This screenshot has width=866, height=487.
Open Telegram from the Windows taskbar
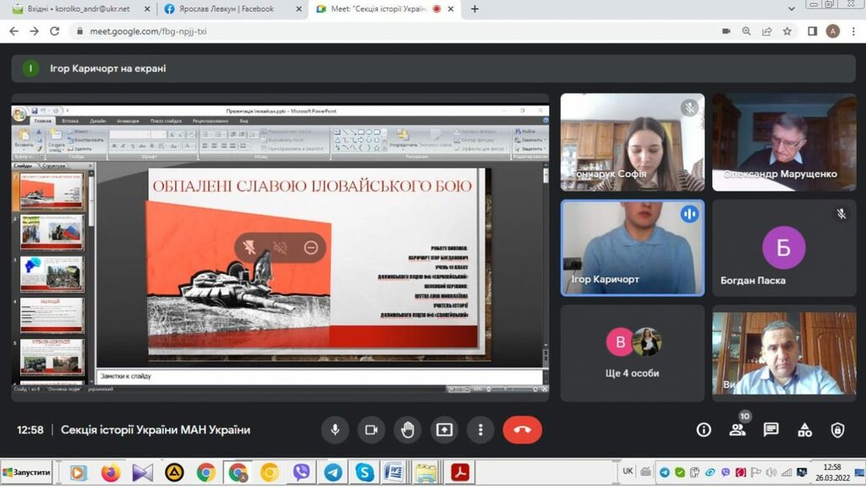point(333,472)
